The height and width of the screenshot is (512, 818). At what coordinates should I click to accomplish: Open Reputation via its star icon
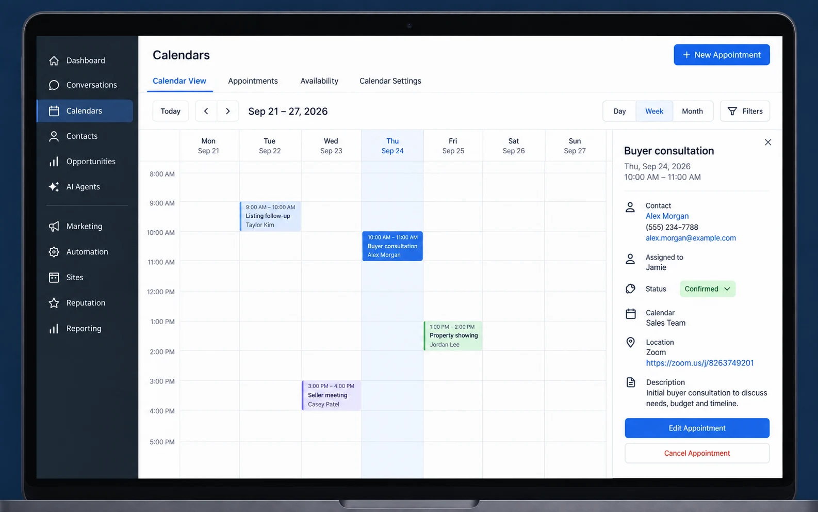(54, 303)
